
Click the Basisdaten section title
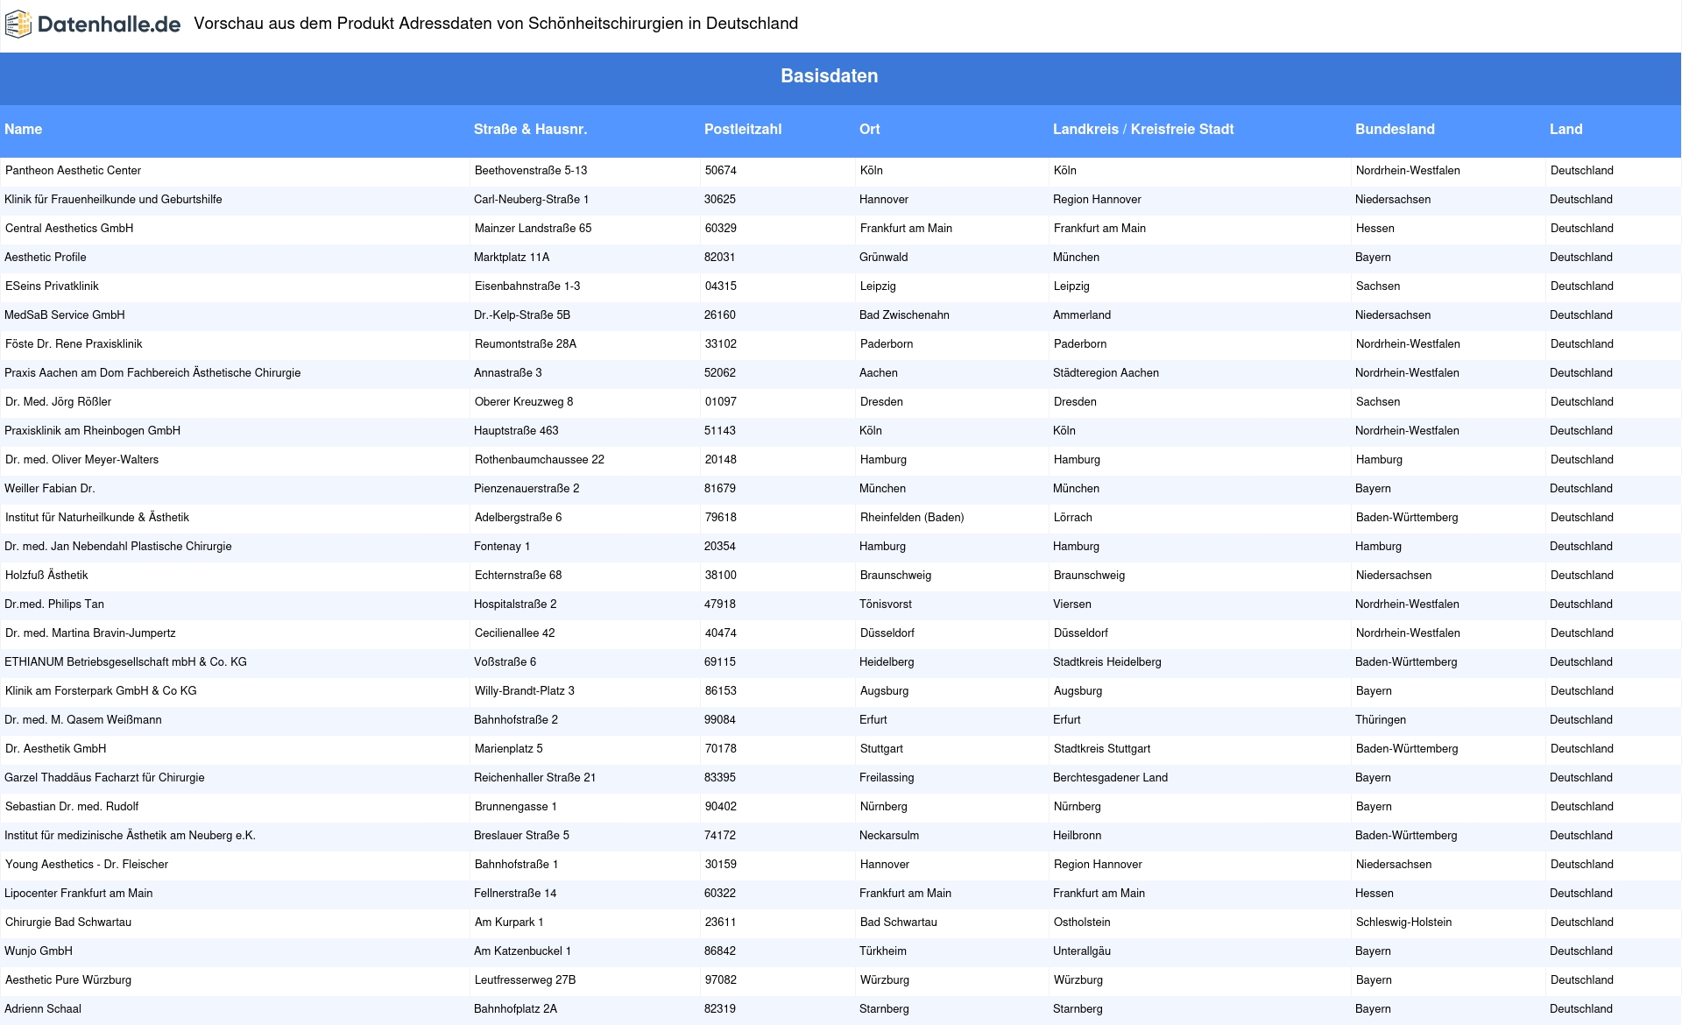tap(829, 76)
